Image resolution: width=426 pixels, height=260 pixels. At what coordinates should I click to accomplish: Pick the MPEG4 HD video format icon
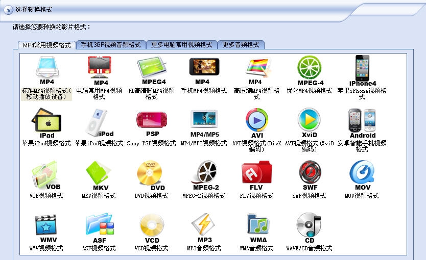click(153, 70)
